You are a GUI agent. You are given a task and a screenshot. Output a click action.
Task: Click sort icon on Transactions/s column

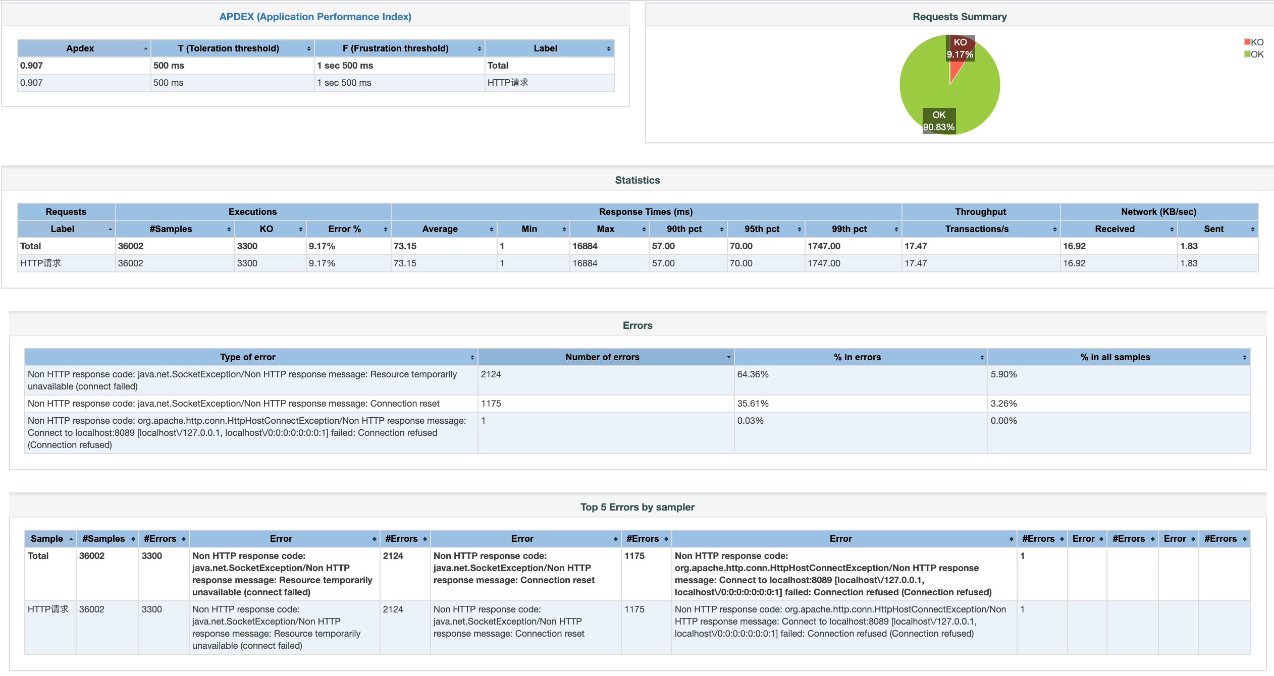(x=1054, y=230)
